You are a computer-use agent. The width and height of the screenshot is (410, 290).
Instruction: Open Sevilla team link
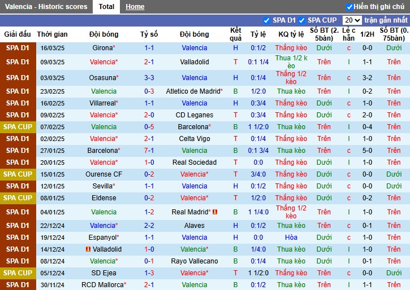coord(103,186)
